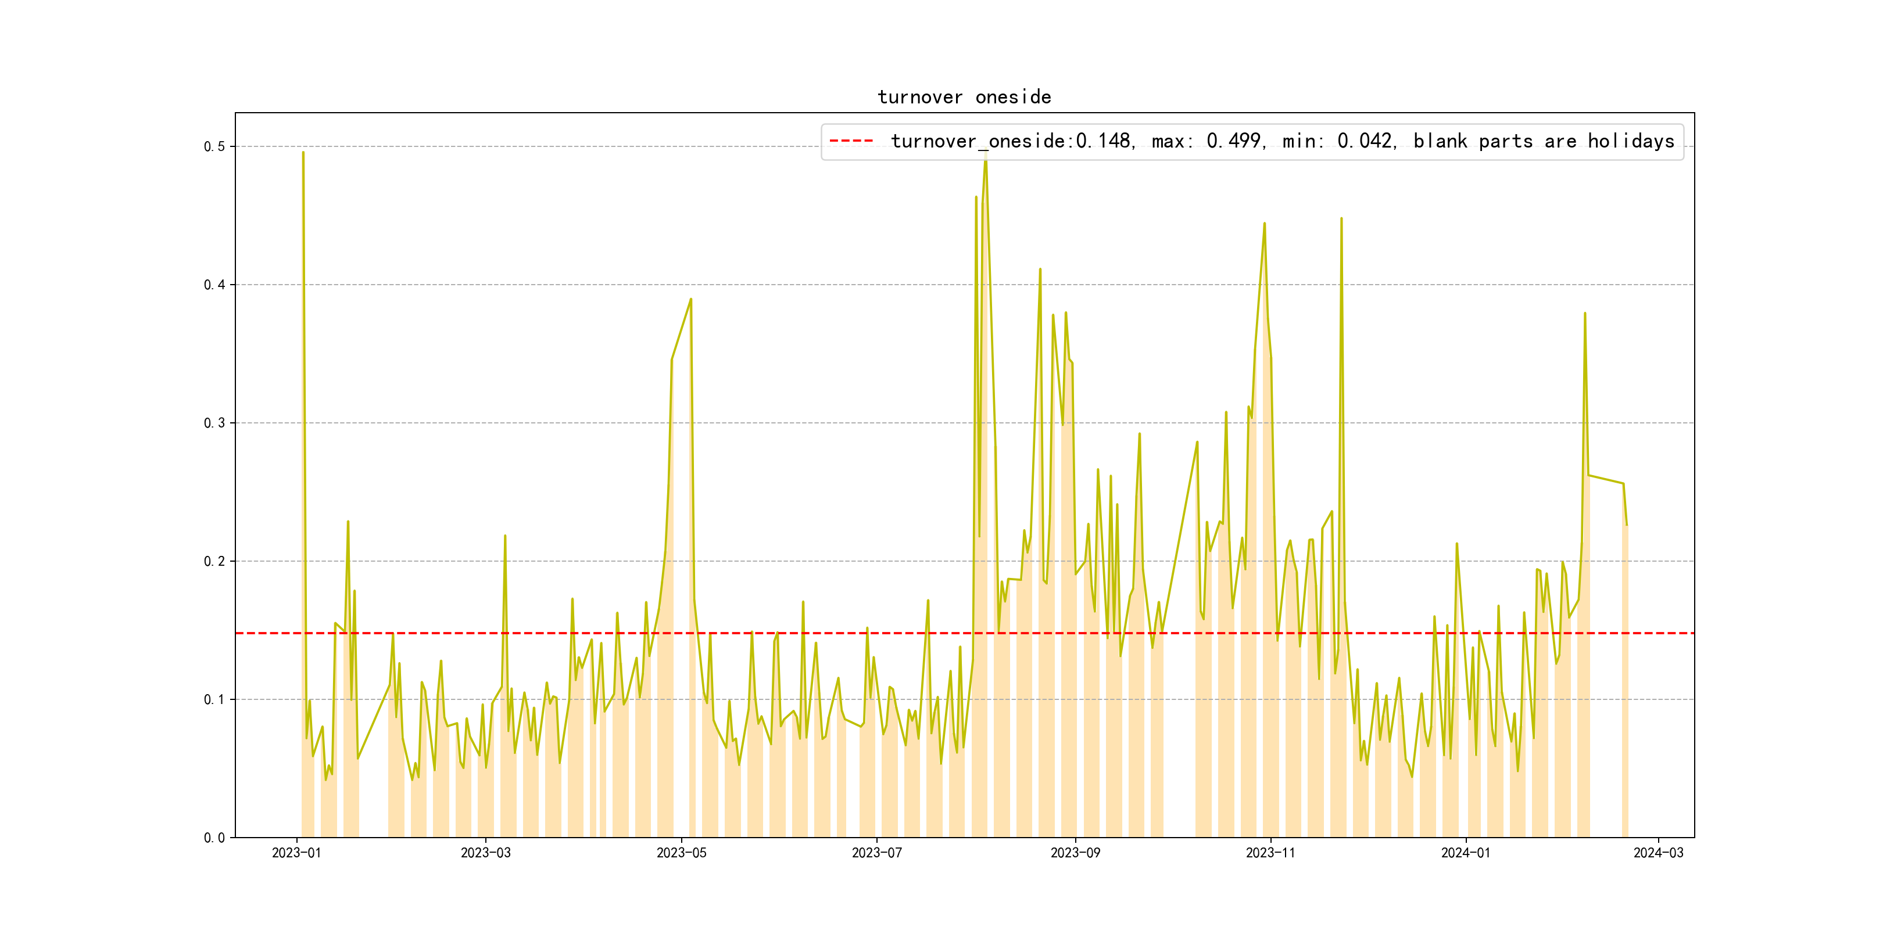Click the peak near 0.39 before 2023-05
This screenshot has width=1883, height=941.
pyautogui.click(x=691, y=299)
